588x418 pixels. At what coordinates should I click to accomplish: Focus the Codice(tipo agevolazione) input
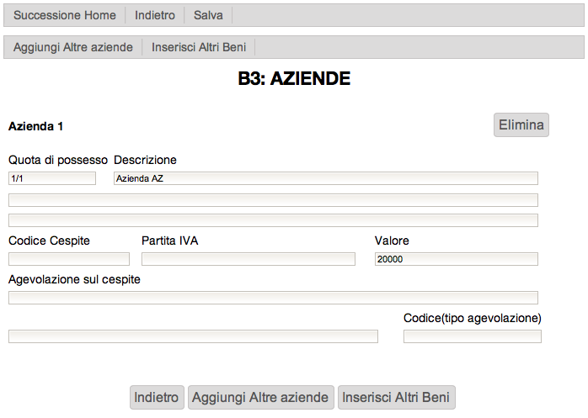(x=472, y=336)
